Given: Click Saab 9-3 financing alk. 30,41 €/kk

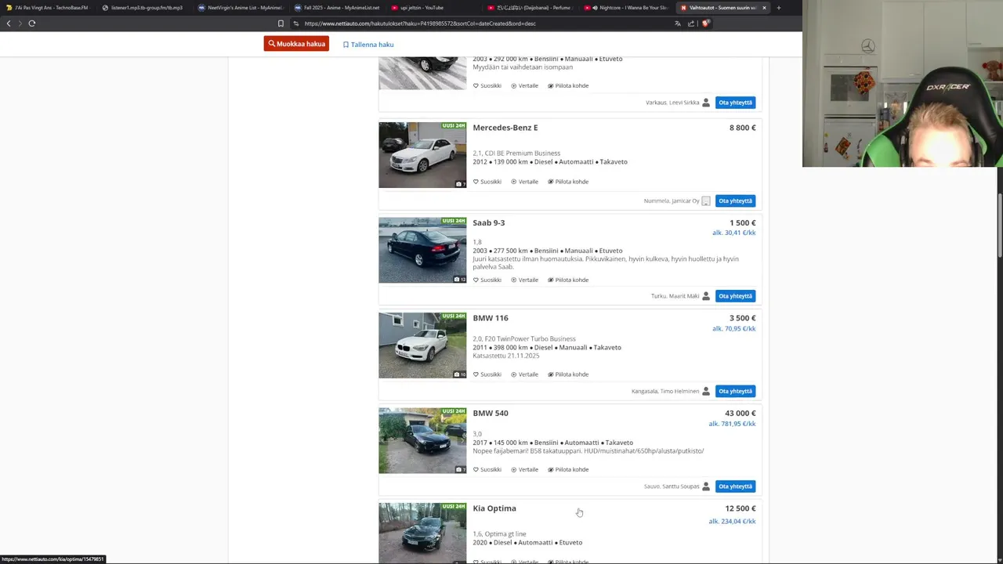Looking at the screenshot, I should pyautogui.click(x=733, y=233).
